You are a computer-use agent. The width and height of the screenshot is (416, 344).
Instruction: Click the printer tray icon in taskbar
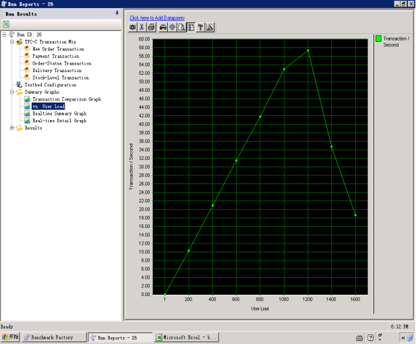(x=359, y=338)
